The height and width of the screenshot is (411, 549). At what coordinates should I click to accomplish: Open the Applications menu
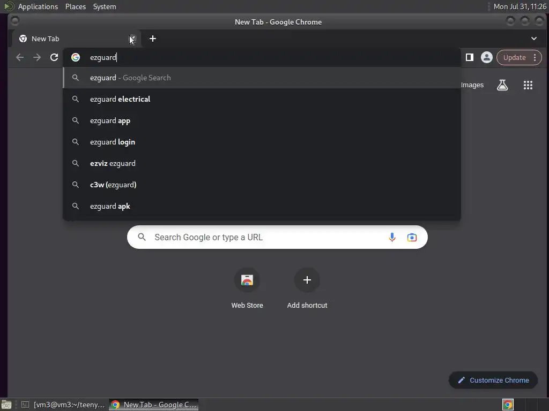coord(38,6)
